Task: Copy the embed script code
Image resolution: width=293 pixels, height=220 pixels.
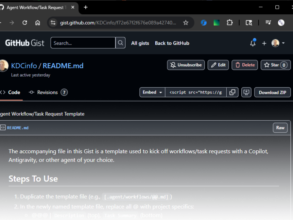Action: pos(233,92)
